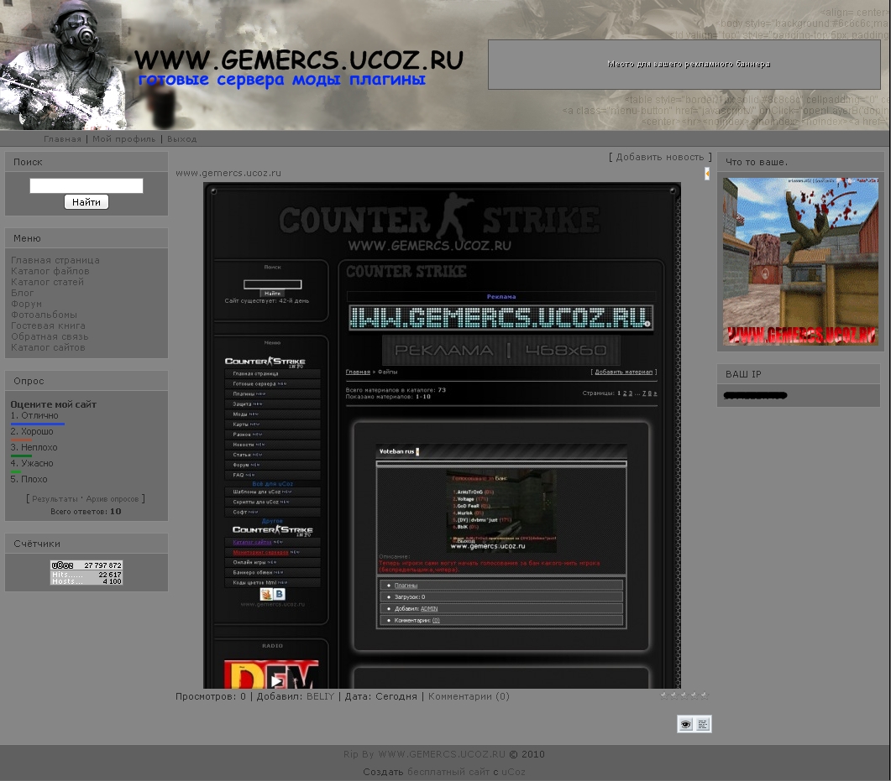Focus the Поиск search text field
Viewport: 891px width, 781px height.
coord(86,185)
